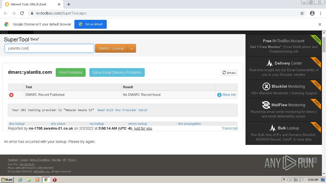326x183 pixels.
Task: Focus the yalantis.com domain input field
Action: click(x=49, y=48)
